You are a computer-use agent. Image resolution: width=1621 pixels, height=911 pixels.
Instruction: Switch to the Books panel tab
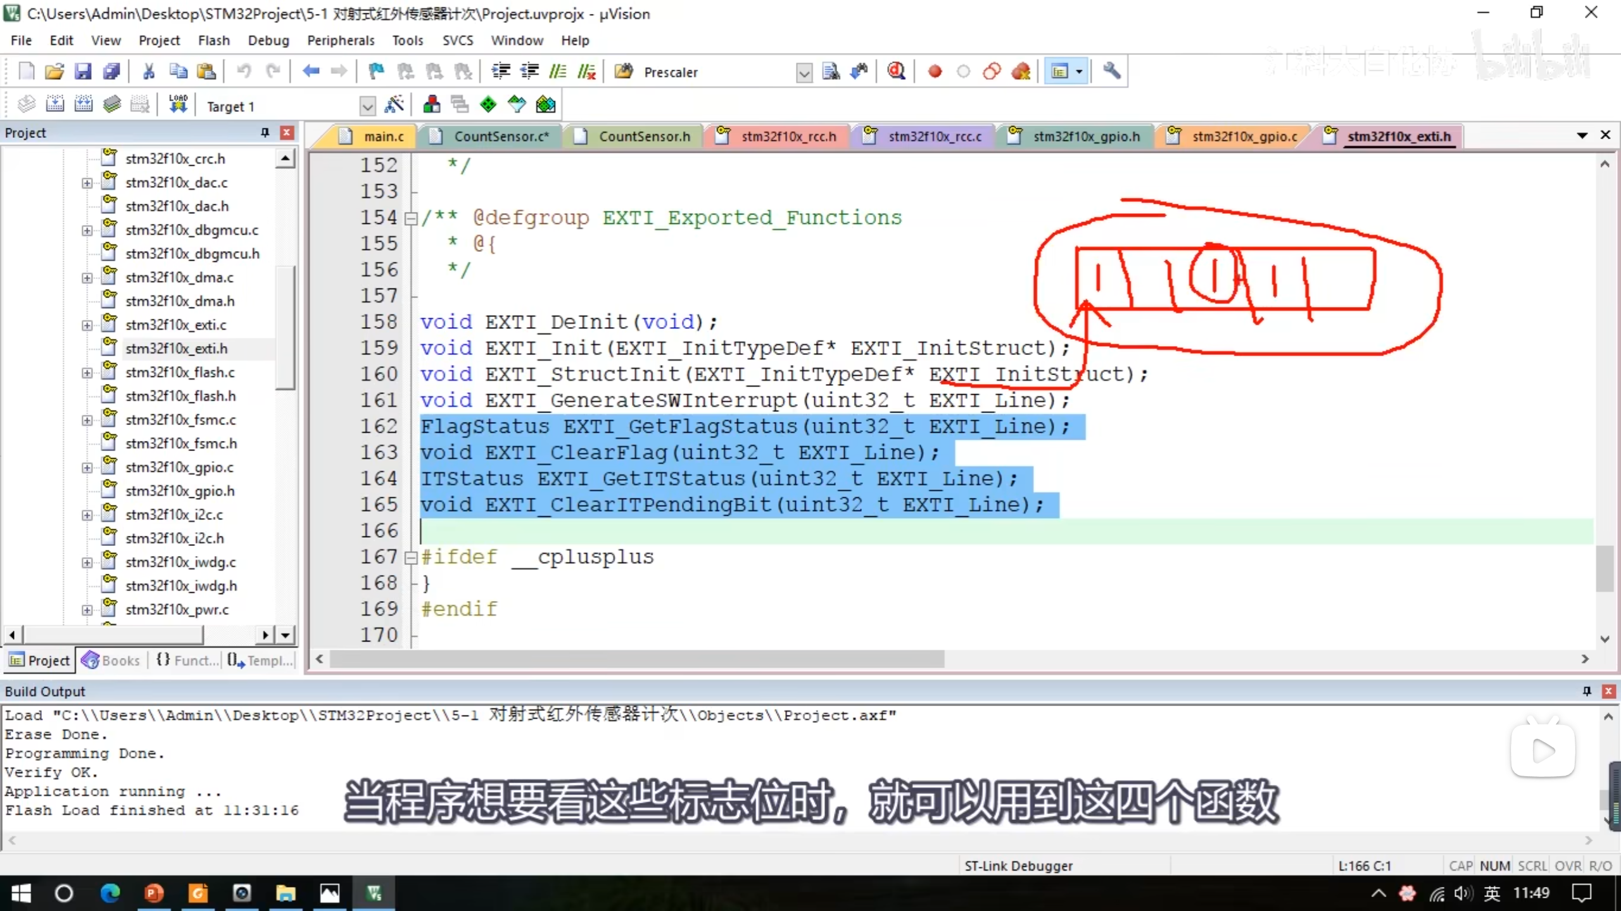[111, 660]
